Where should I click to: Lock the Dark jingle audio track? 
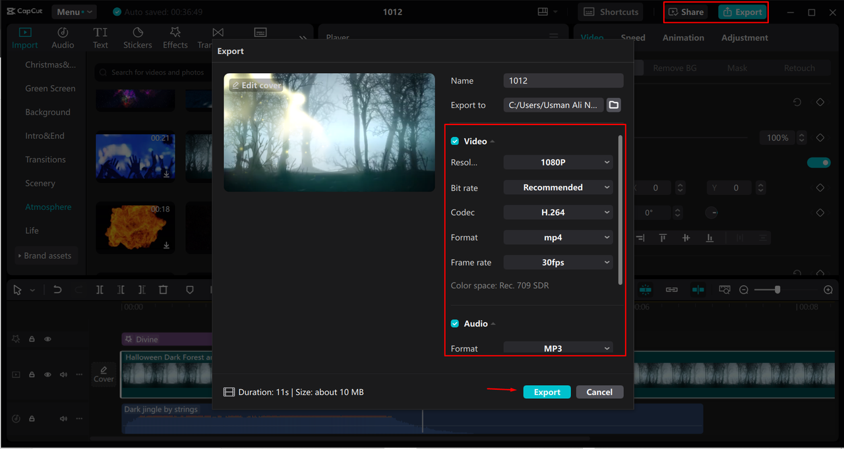pyautogui.click(x=32, y=419)
